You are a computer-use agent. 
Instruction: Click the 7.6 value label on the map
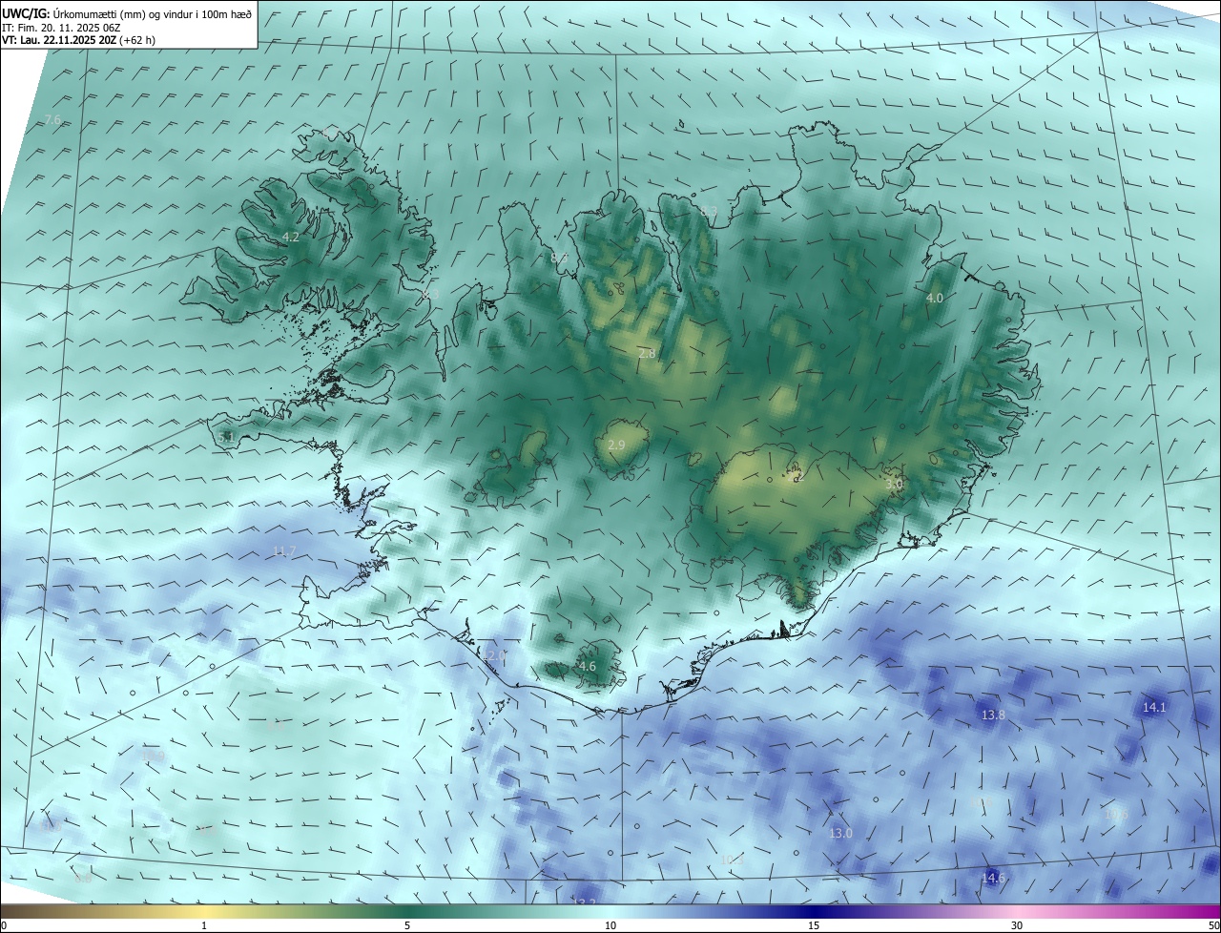click(x=52, y=119)
